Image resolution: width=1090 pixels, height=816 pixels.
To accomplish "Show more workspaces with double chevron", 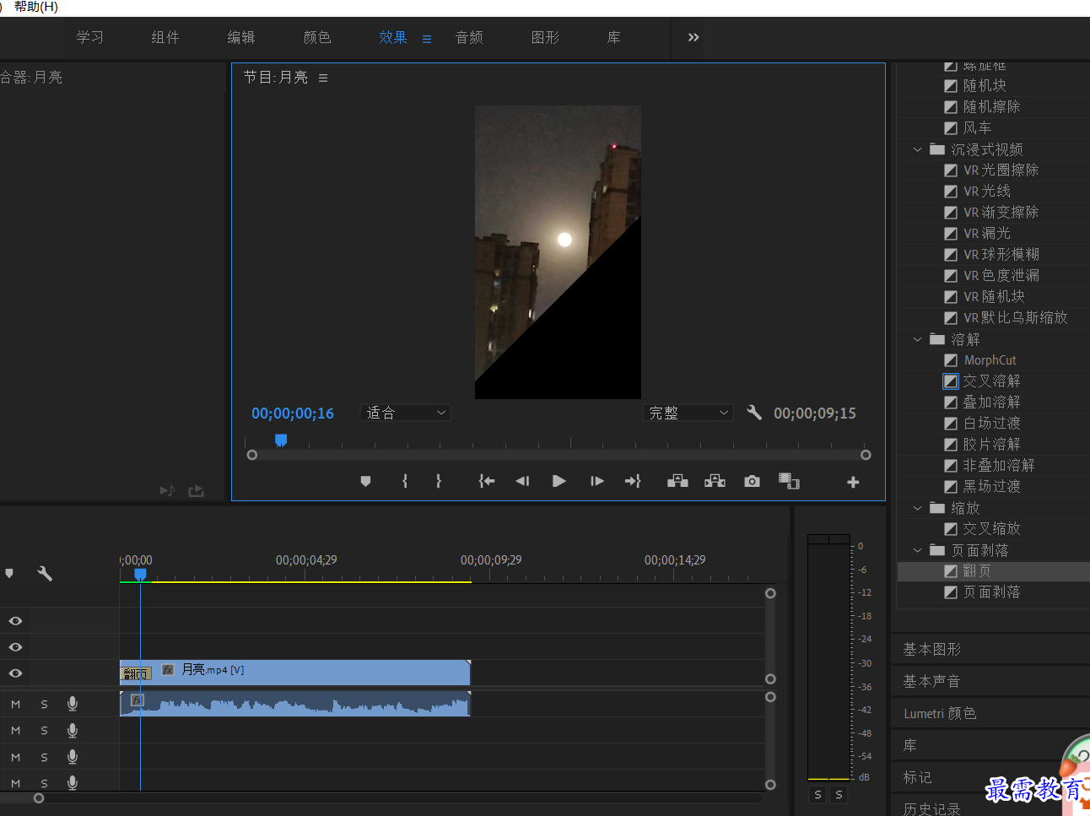I will [x=693, y=37].
